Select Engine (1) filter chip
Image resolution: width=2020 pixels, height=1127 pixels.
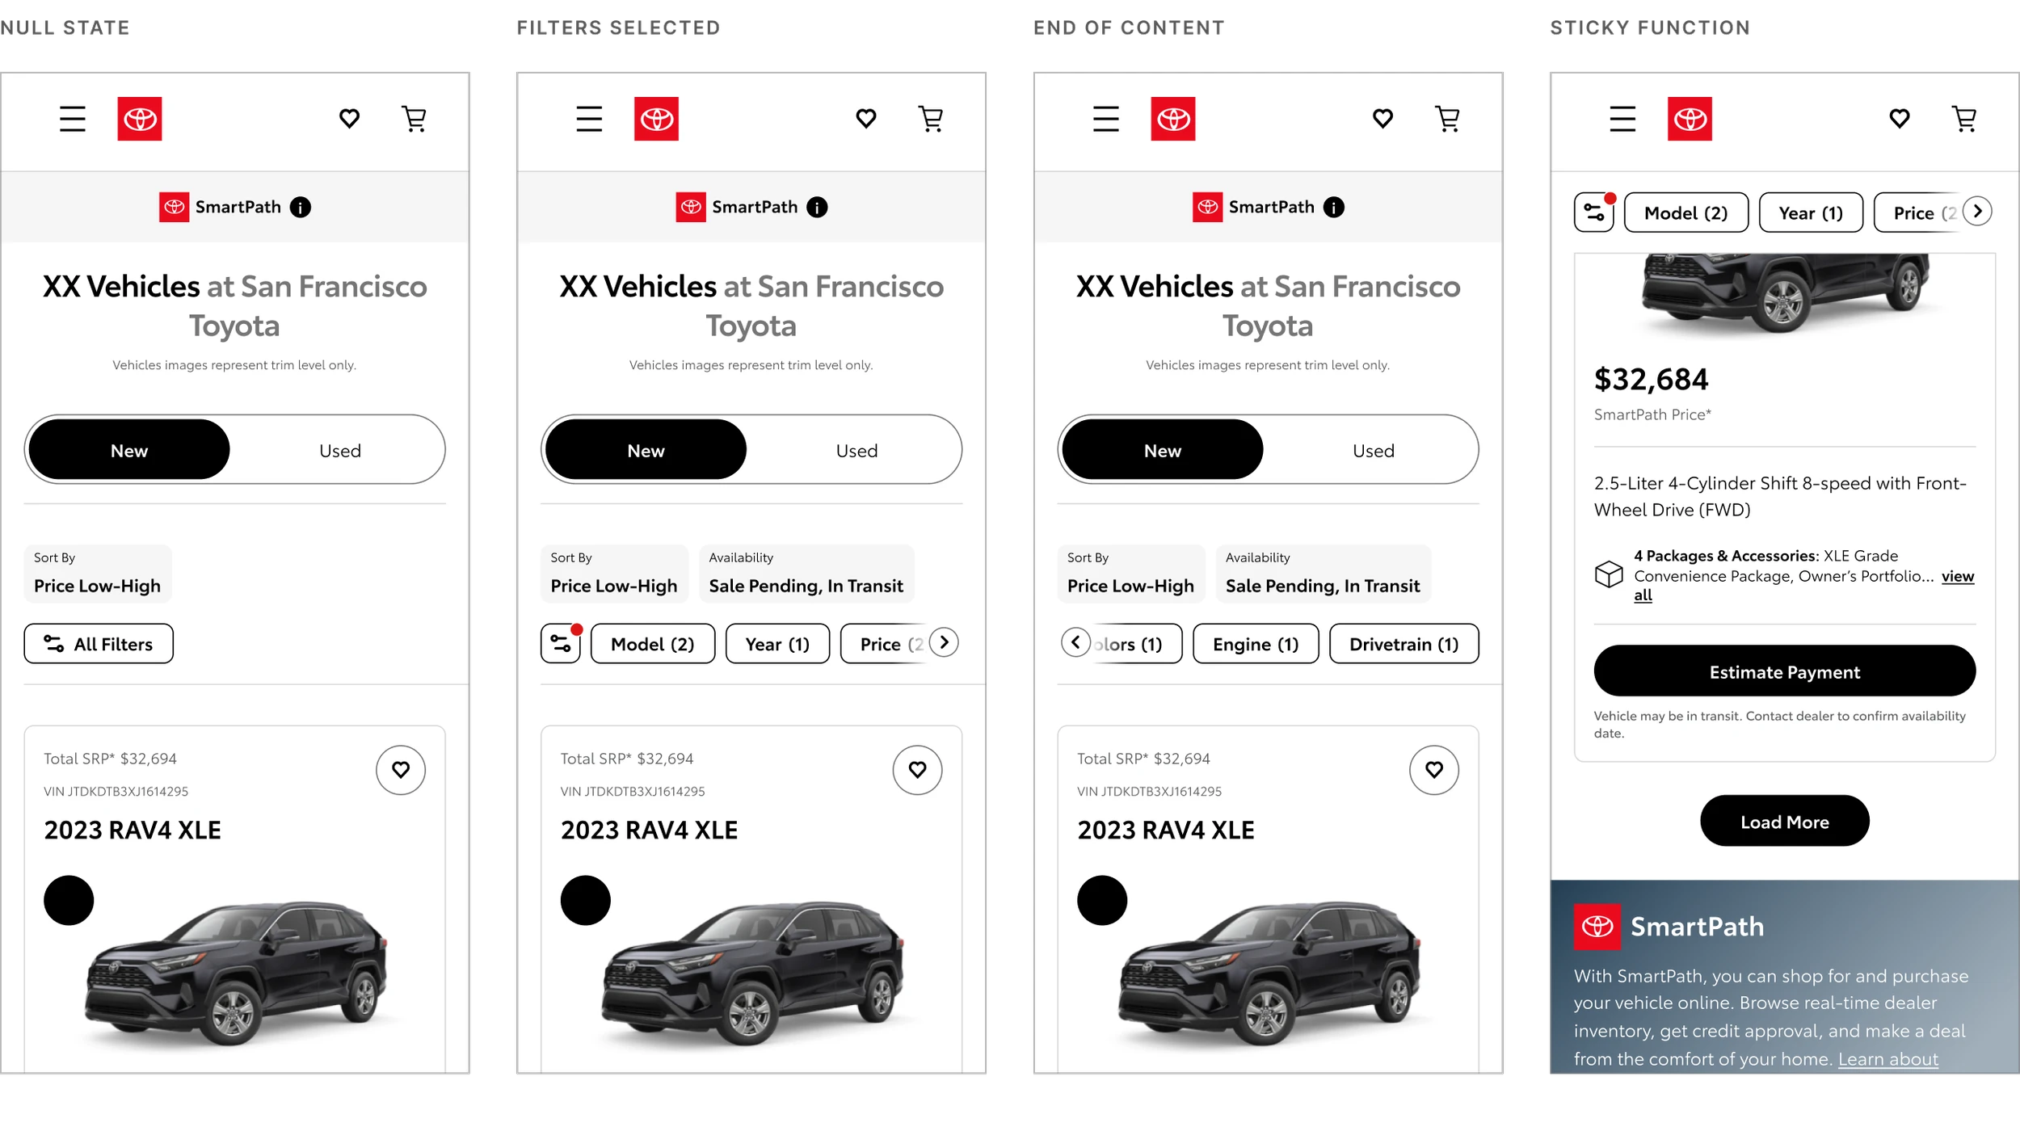pos(1256,644)
